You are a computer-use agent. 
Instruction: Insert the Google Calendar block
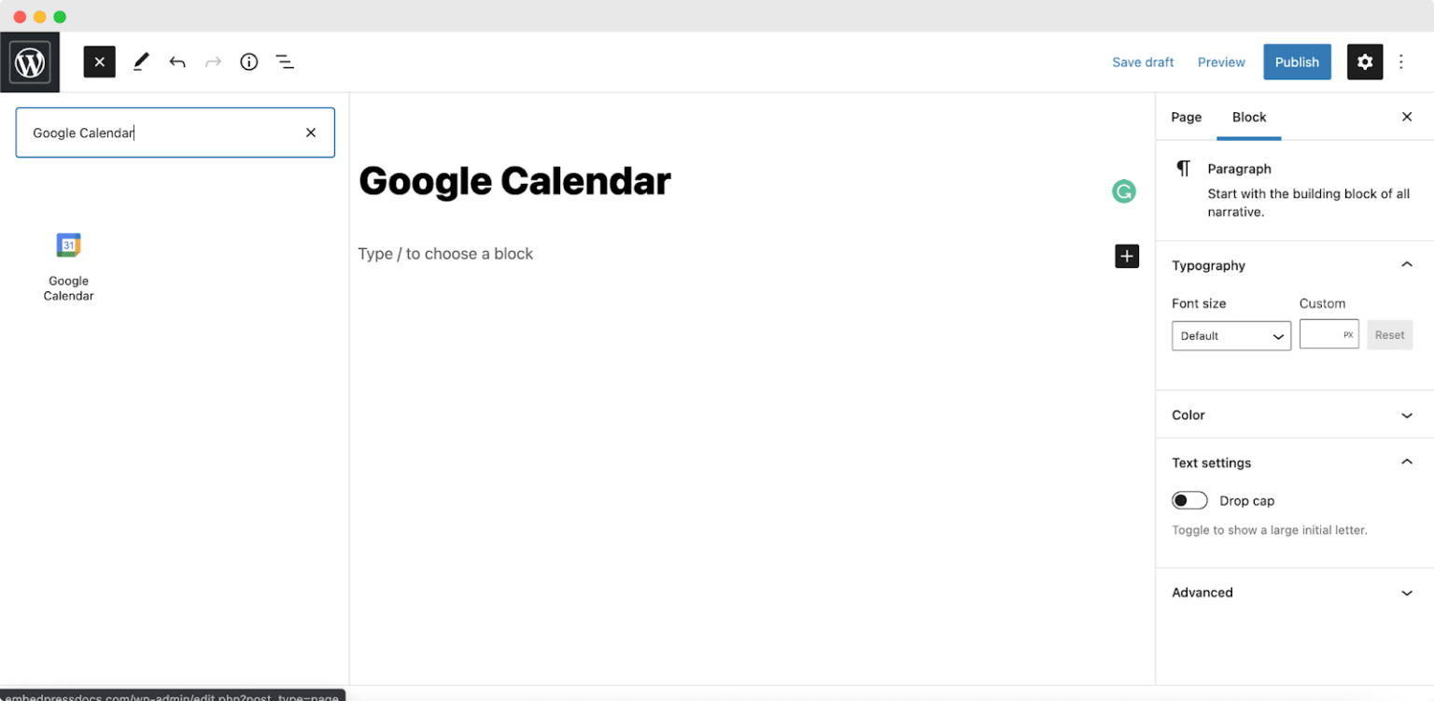[68, 266]
